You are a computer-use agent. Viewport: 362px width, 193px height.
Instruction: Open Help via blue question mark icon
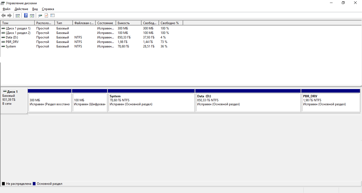26,15
